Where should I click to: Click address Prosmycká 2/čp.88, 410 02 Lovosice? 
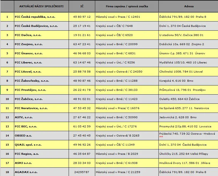point(185,126)
